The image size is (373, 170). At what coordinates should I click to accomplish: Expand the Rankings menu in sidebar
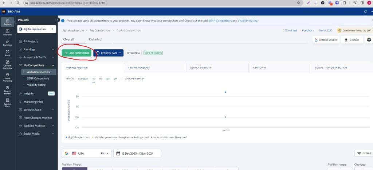[36, 49]
